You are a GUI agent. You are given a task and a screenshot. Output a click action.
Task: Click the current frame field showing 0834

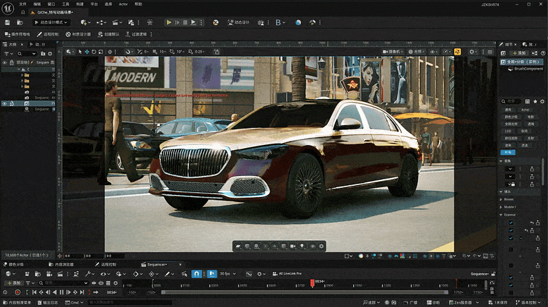(112, 293)
